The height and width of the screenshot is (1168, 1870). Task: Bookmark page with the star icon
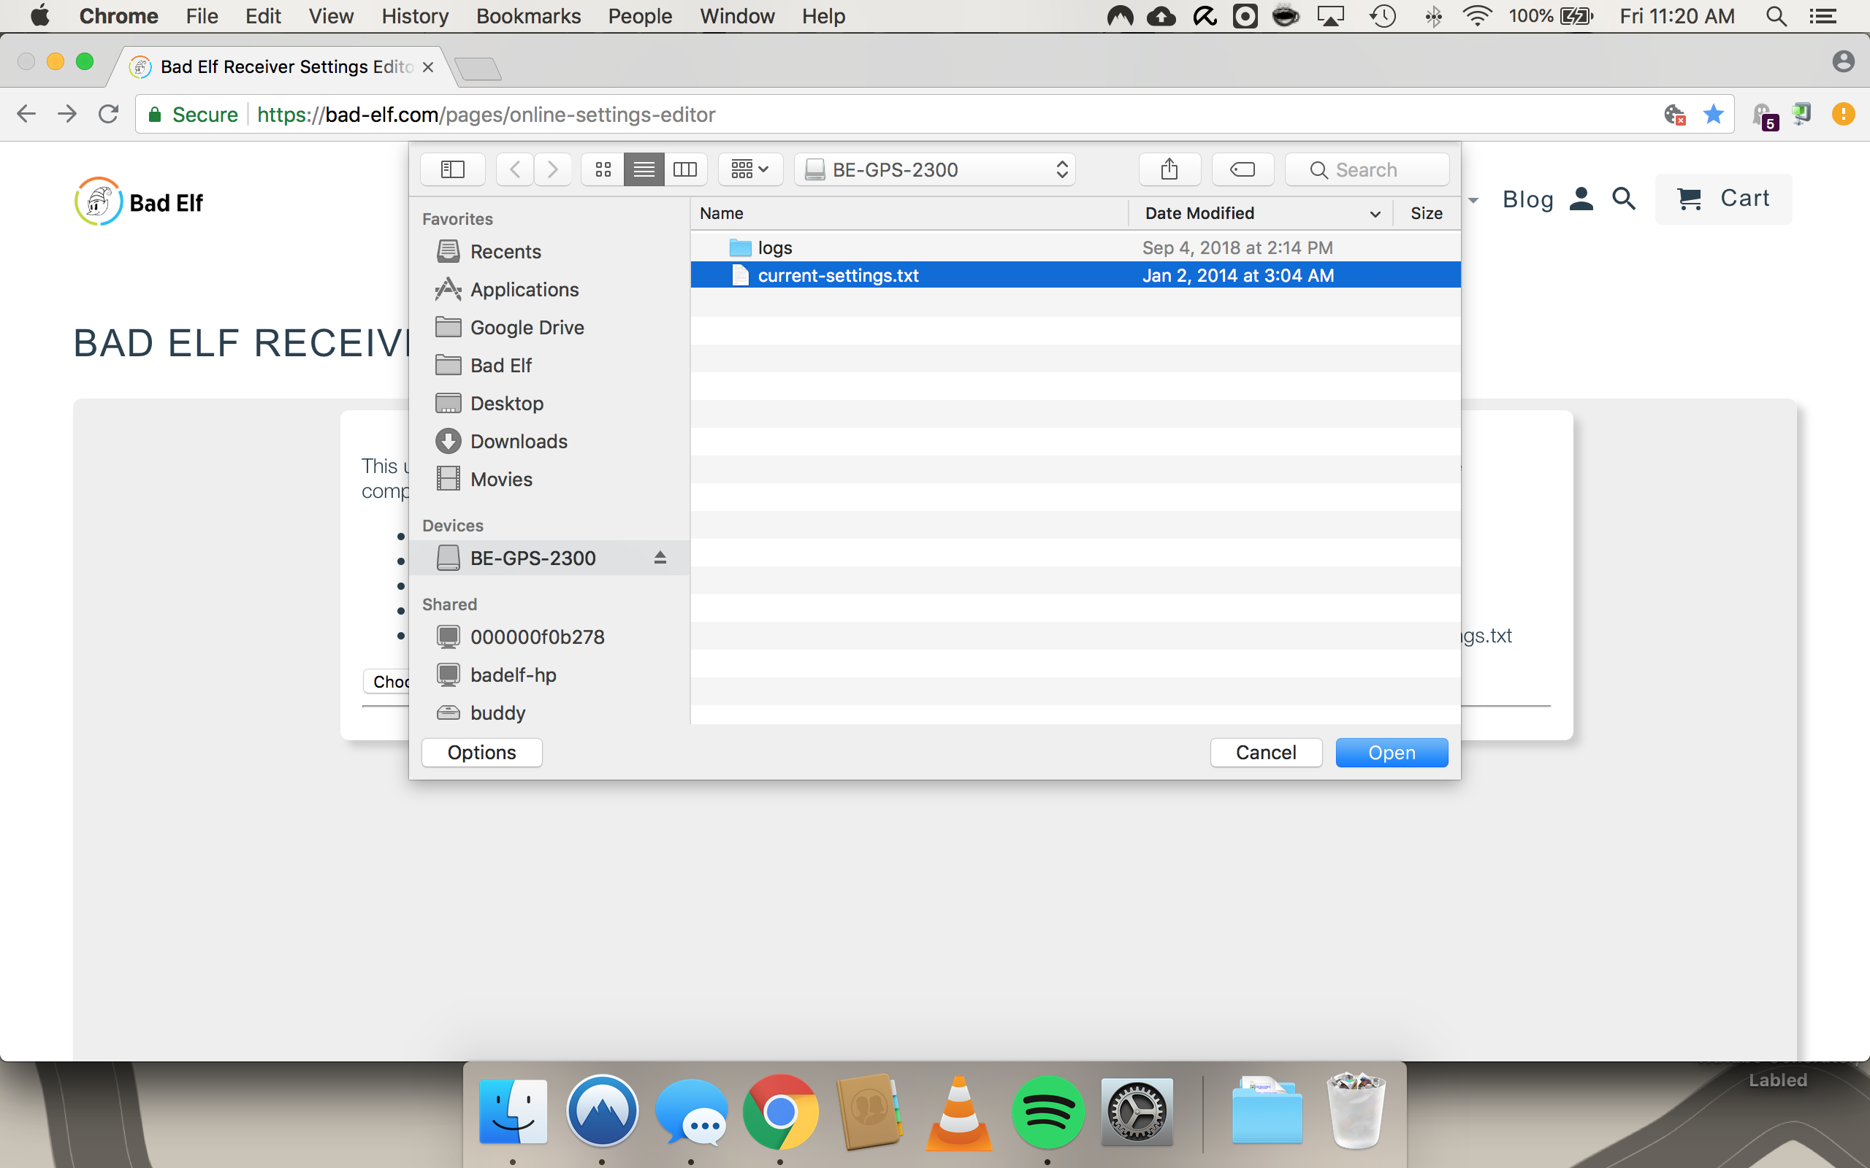1713,115
